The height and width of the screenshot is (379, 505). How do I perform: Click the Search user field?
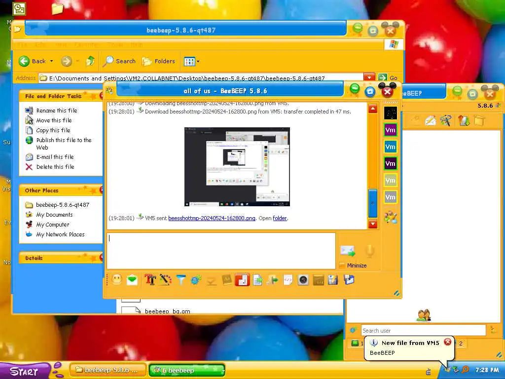point(423,330)
